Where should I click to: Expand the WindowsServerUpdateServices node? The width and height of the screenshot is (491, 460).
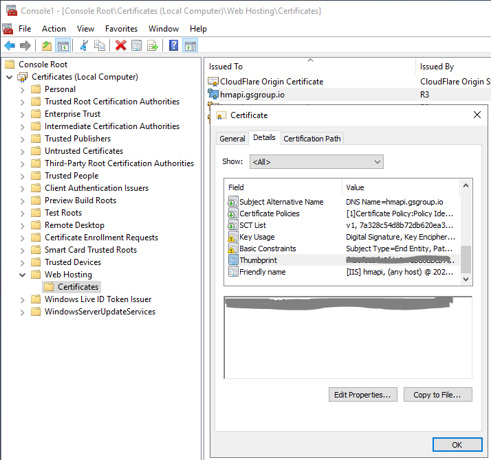(x=22, y=312)
